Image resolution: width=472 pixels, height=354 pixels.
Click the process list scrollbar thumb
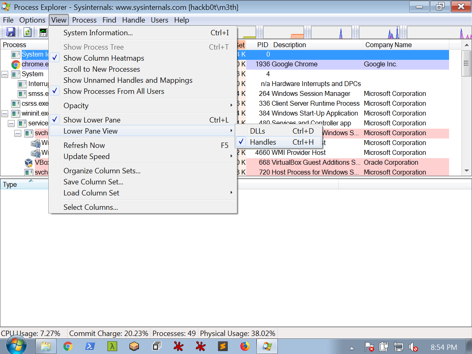point(466,63)
